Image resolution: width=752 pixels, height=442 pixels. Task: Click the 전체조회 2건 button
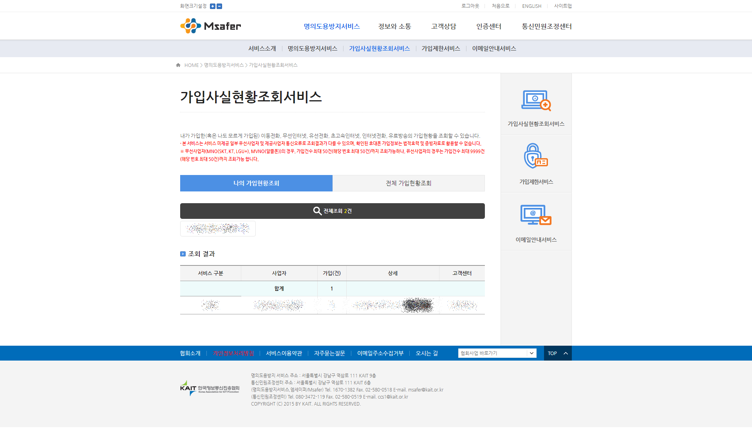[x=332, y=211]
